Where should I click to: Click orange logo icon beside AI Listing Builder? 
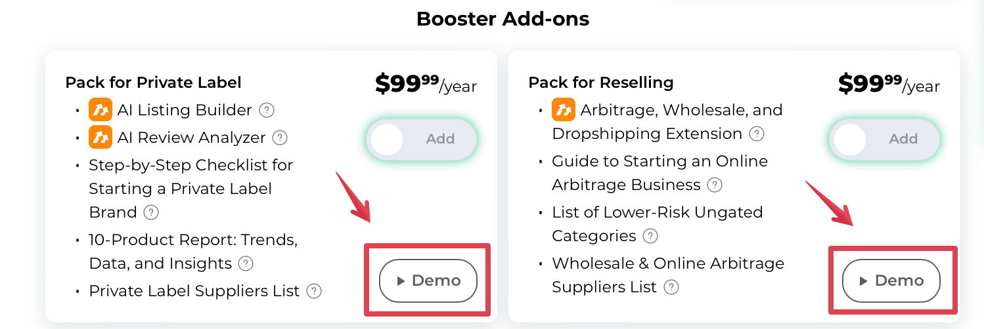[x=101, y=110]
